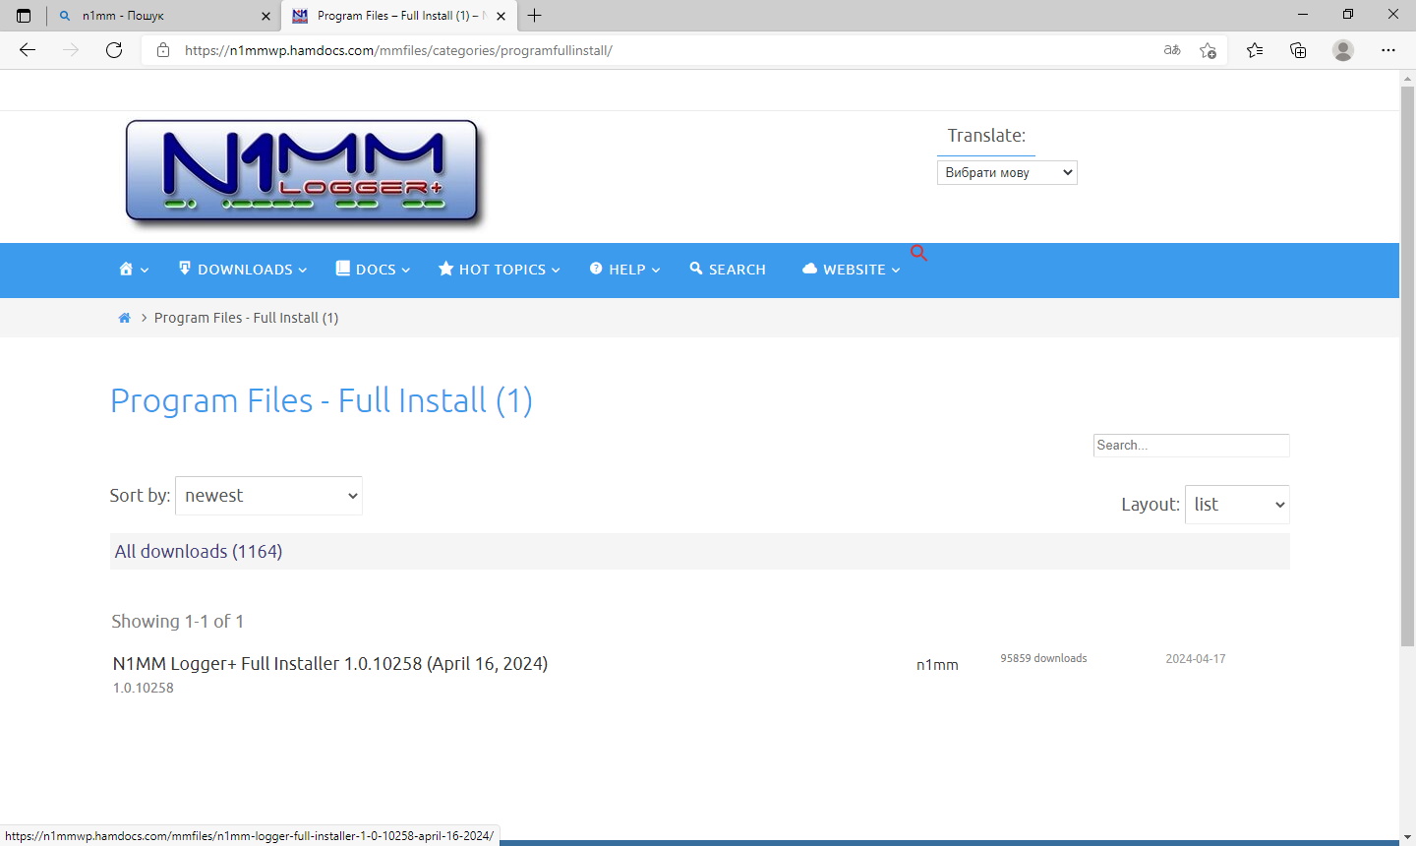The height and width of the screenshot is (846, 1416).
Task: Open the Sort by newest dropdown
Action: pos(268,496)
